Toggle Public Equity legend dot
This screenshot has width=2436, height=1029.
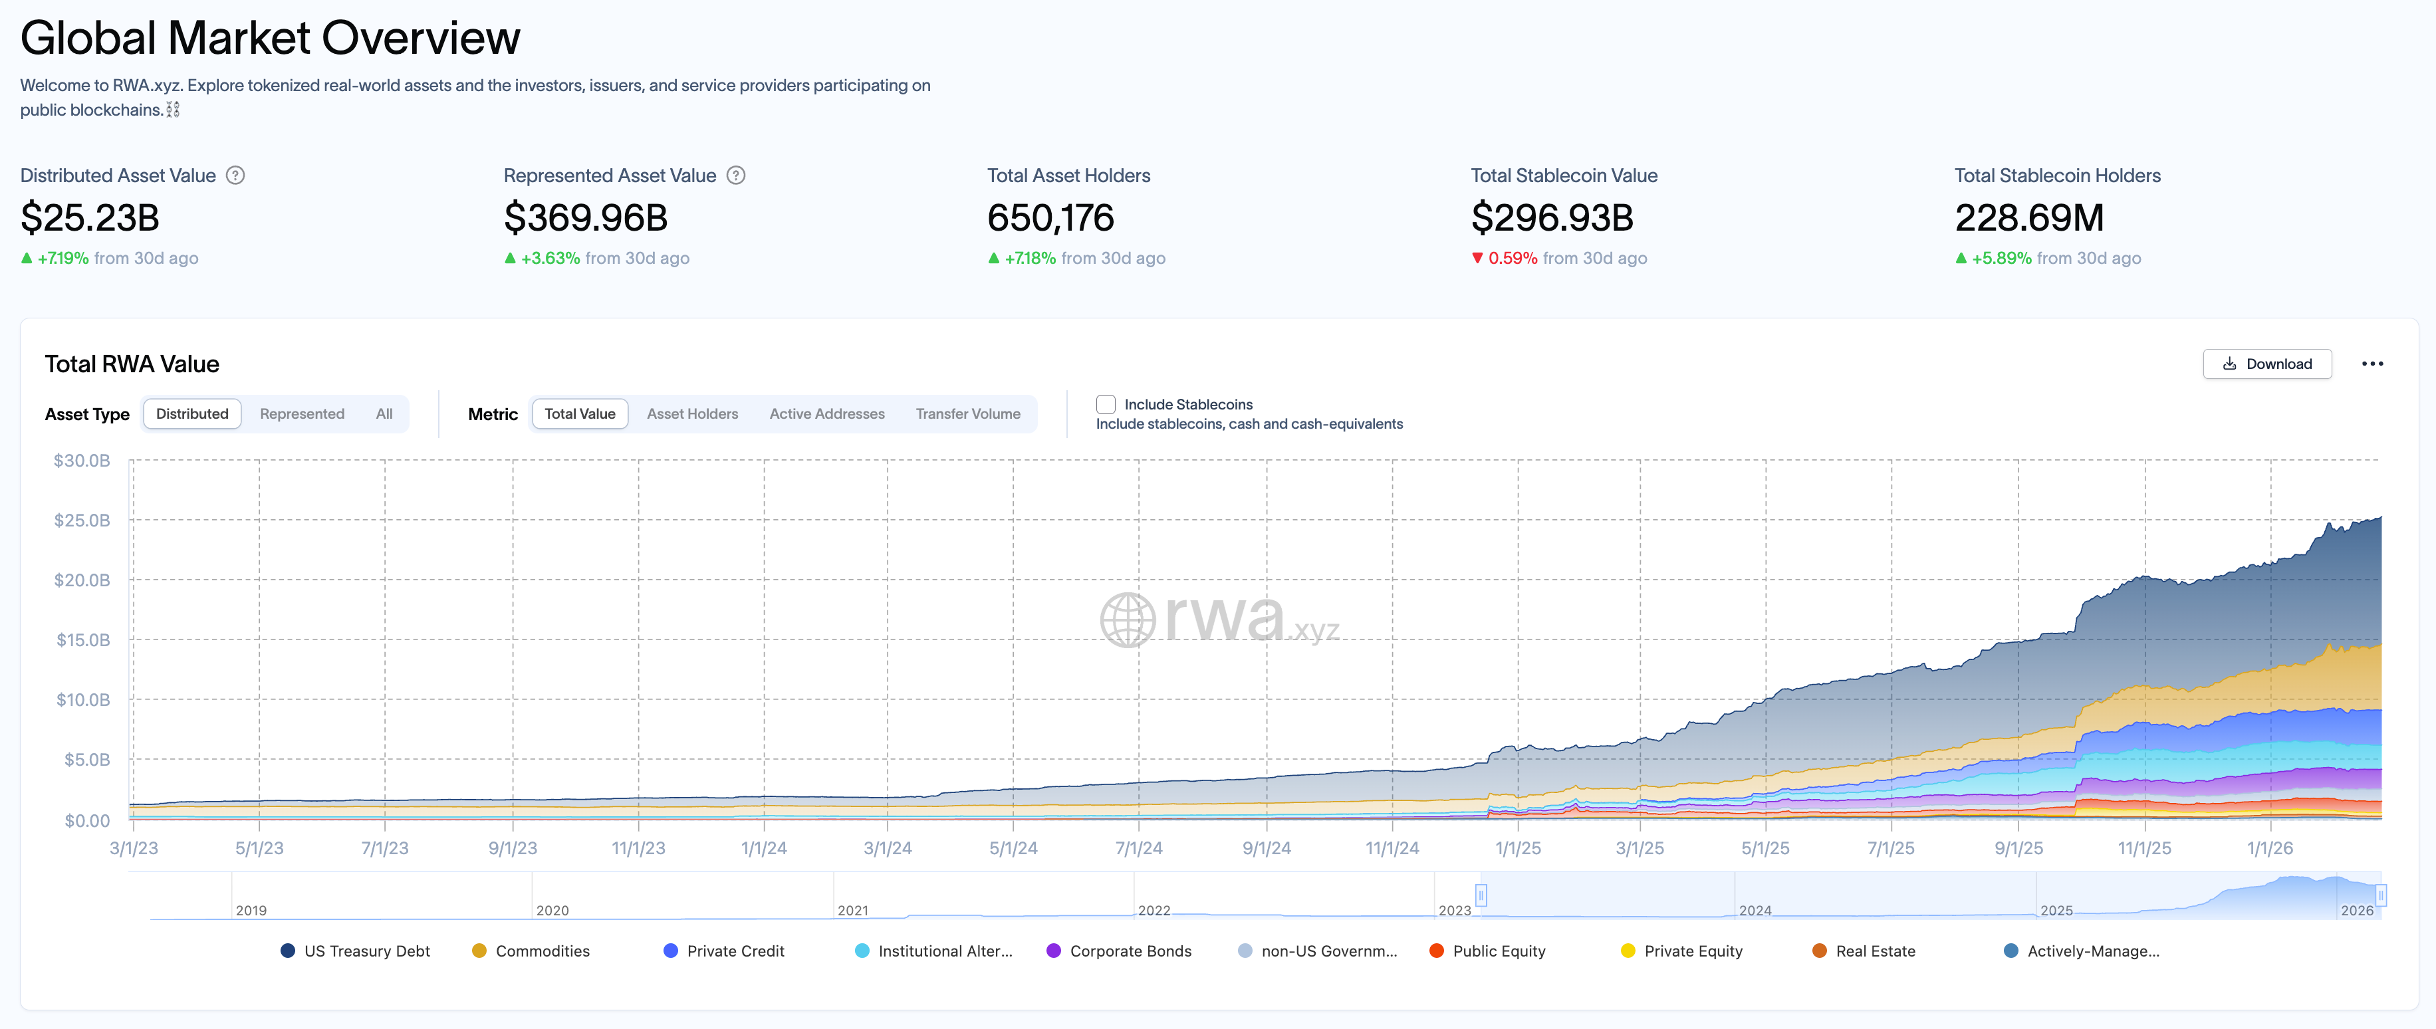pos(1437,951)
